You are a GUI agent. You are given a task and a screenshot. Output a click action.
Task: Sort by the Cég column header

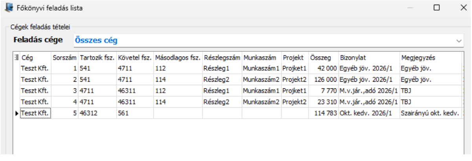35,58
